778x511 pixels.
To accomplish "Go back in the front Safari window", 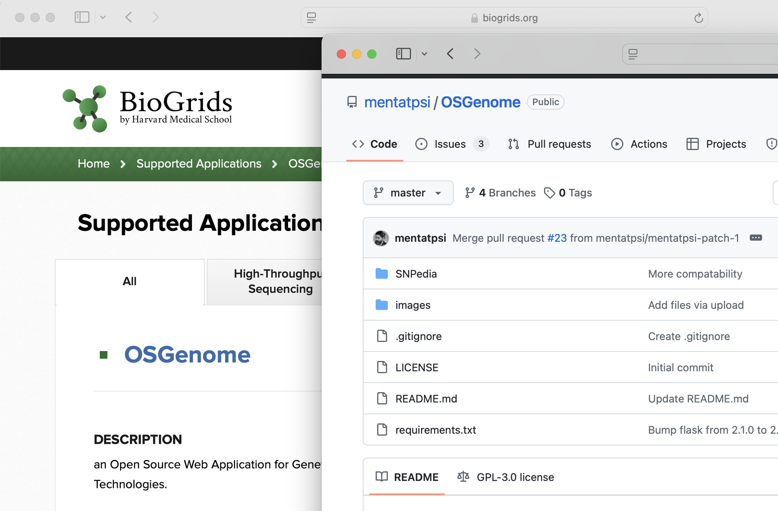I will pos(450,54).
